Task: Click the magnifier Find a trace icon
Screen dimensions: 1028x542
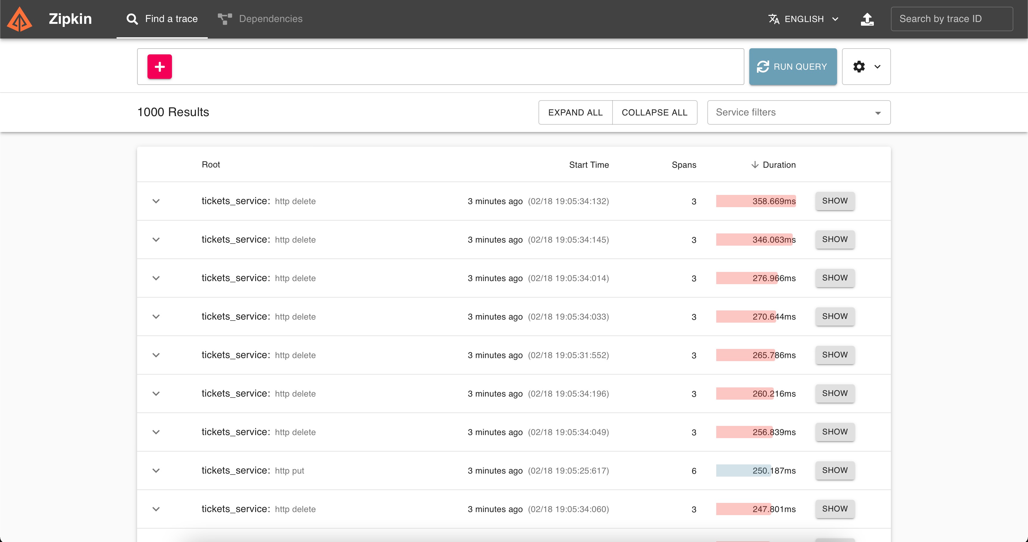Action: pos(132,19)
